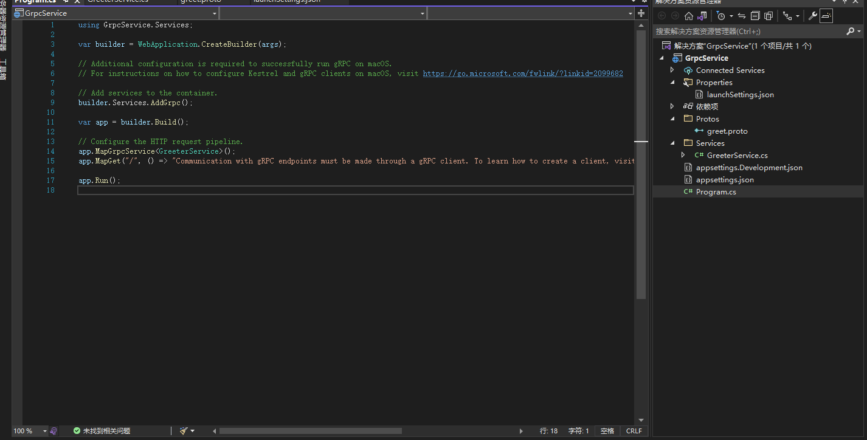Image resolution: width=867 pixels, height=440 pixels.
Task: Click the solution icon beside 解决方案
Action: pyautogui.click(x=666, y=46)
